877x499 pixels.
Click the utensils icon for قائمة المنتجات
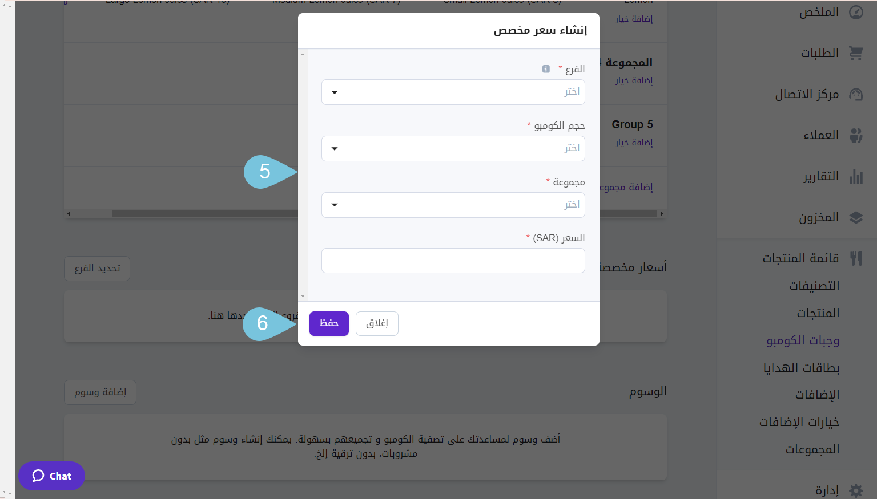coord(856,258)
